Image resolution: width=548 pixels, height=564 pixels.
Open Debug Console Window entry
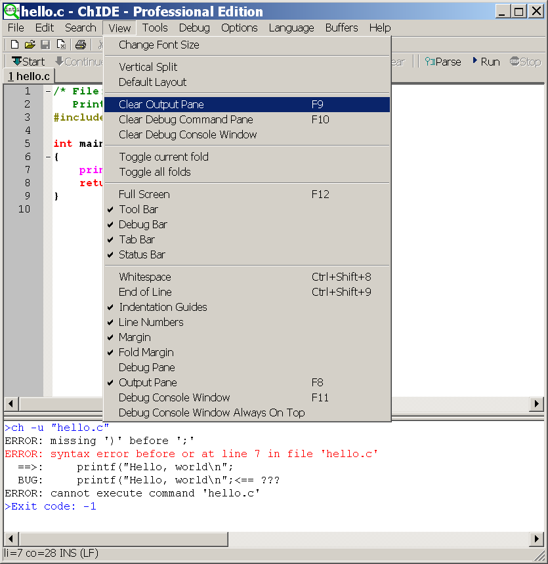pos(247,398)
